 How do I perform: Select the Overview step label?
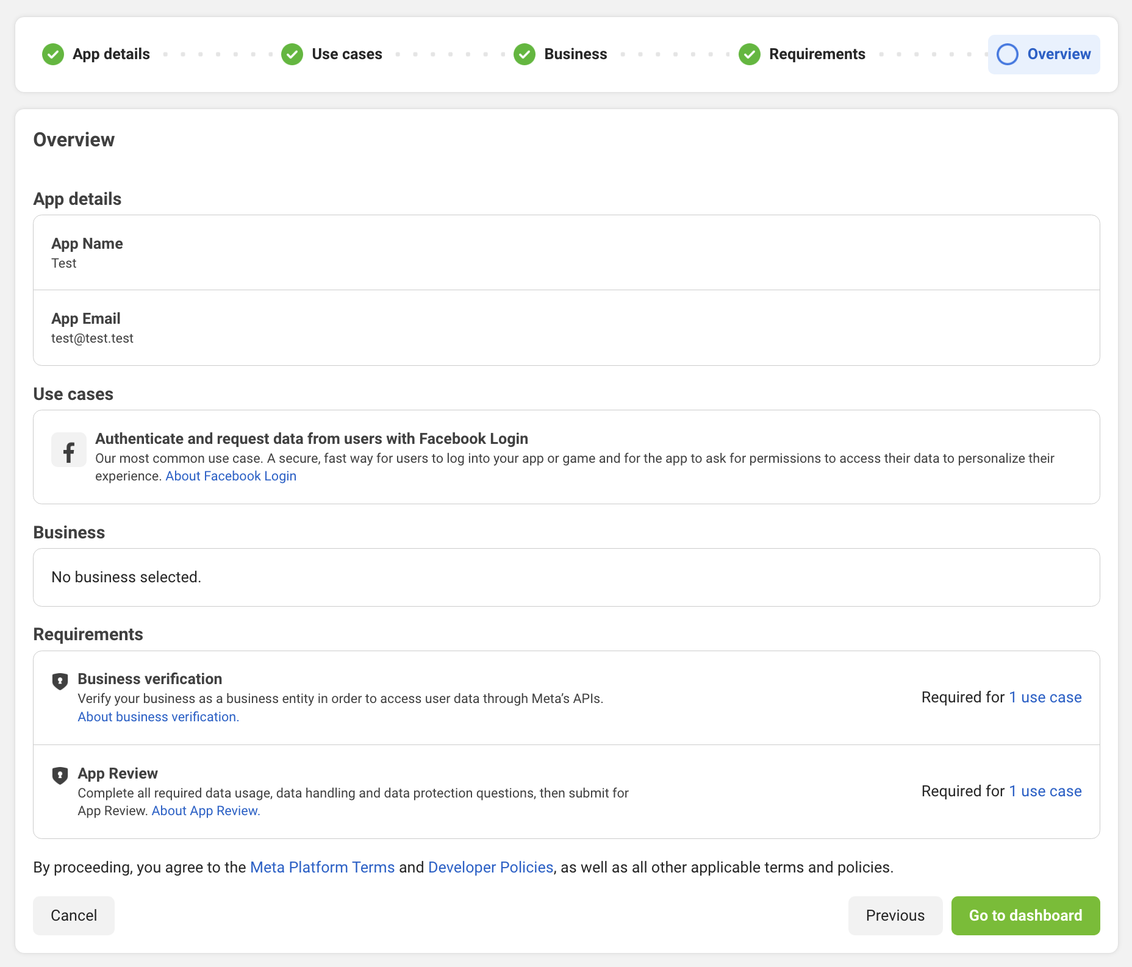click(1059, 54)
